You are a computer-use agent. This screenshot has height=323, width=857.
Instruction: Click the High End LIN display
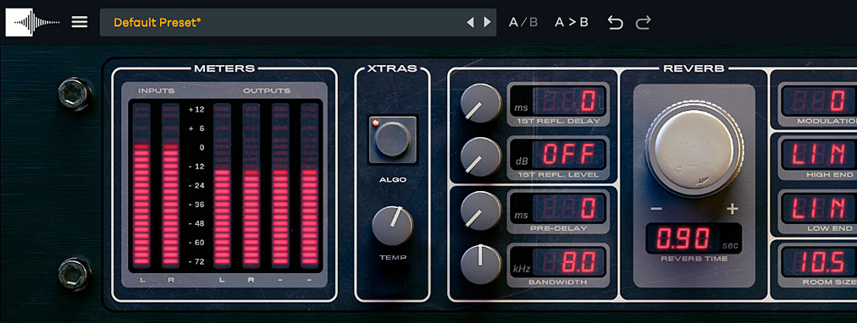(x=818, y=155)
